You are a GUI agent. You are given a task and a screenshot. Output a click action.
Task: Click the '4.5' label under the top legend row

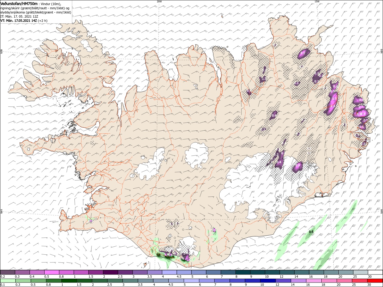coord(179,277)
